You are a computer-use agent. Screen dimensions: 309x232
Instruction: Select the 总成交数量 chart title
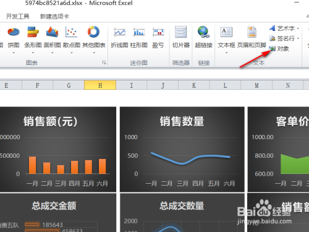pyautogui.click(x=182, y=206)
